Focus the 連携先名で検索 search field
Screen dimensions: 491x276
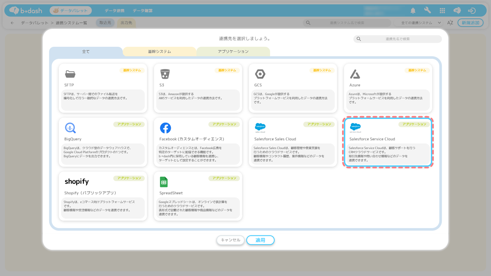coord(398,39)
